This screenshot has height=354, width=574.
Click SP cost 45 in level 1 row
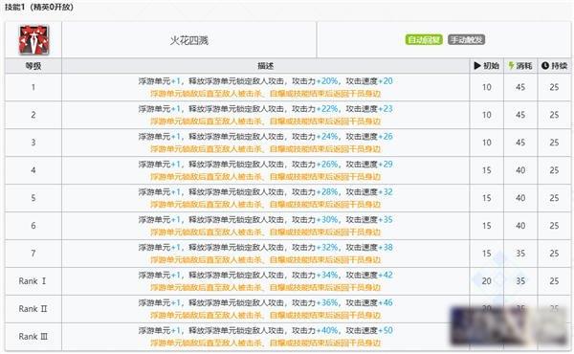pos(520,87)
